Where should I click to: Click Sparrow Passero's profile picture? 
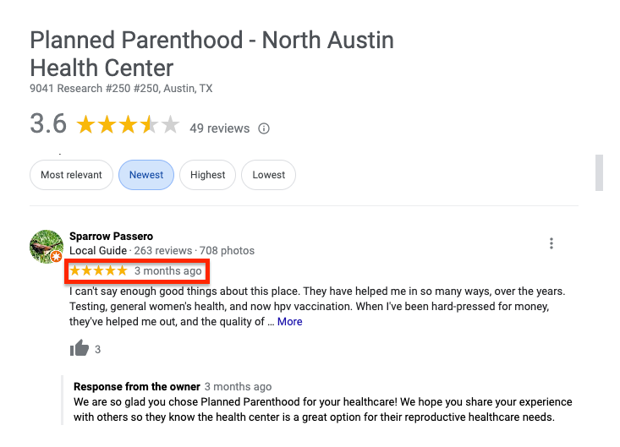tap(47, 247)
